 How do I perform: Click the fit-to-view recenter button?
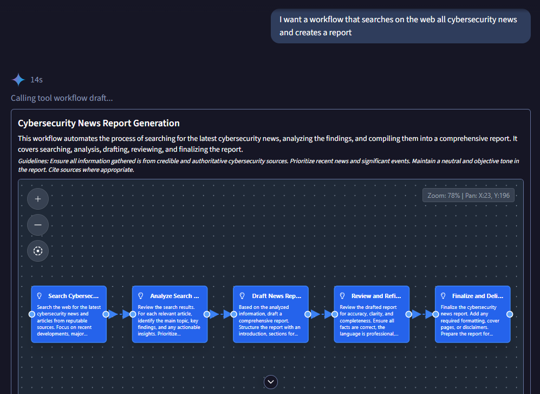(38, 251)
